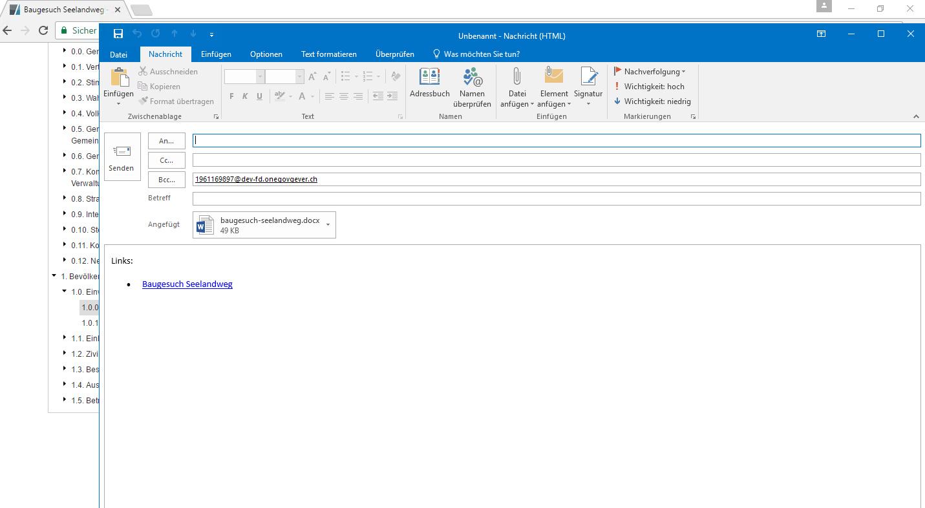Open the font color dropdown arrow

[312, 97]
